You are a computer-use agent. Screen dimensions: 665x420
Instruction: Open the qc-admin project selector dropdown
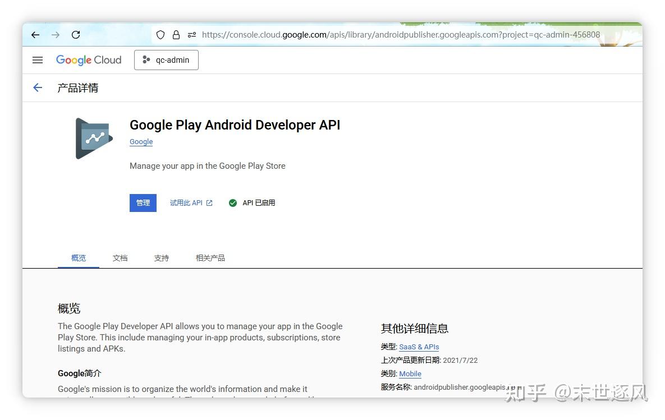pos(166,60)
